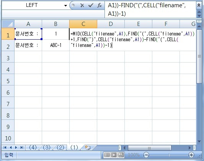Open the Name Box dropdown arrow
Image resolution: width=204 pixels, height=161 pixels.
point(65,5)
